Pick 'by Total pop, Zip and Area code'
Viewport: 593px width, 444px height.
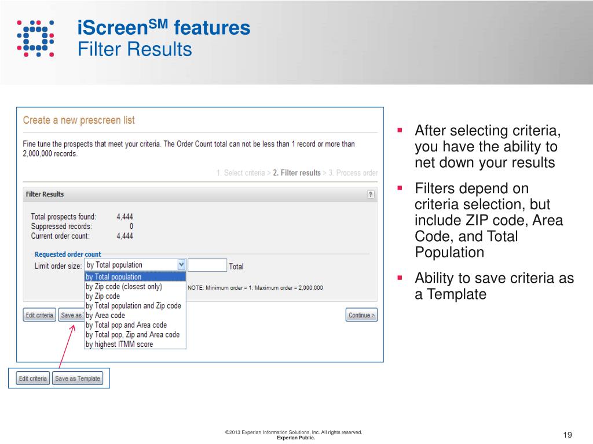135,335
